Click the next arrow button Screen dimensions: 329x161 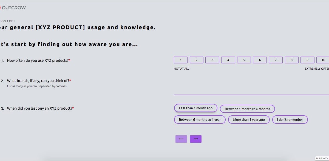[x=196, y=139]
